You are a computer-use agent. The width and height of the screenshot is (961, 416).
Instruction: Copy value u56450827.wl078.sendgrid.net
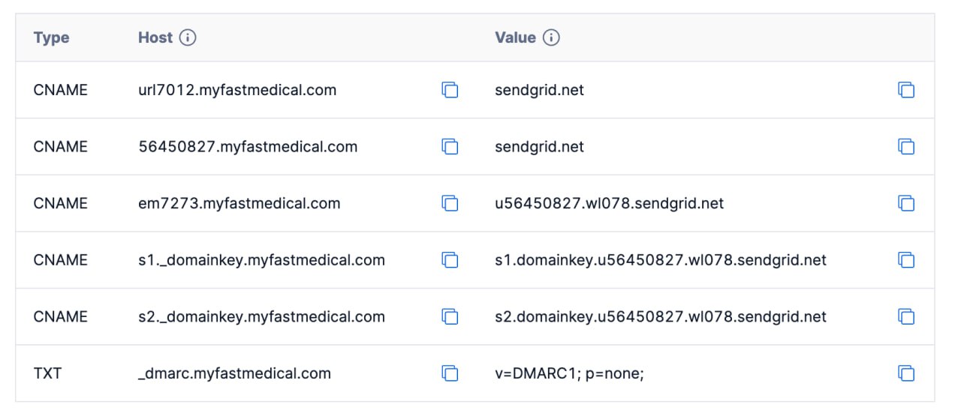pos(906,203)
